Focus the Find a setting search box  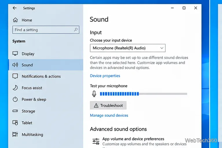(x=46, y=30)
